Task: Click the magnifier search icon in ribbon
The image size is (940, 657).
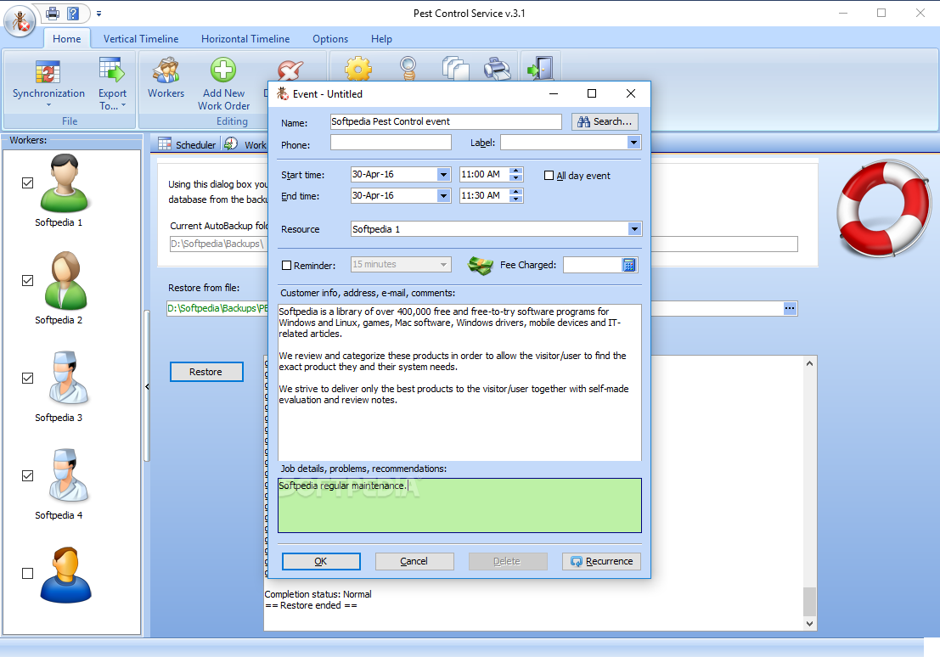Action: tap(408, 69)
